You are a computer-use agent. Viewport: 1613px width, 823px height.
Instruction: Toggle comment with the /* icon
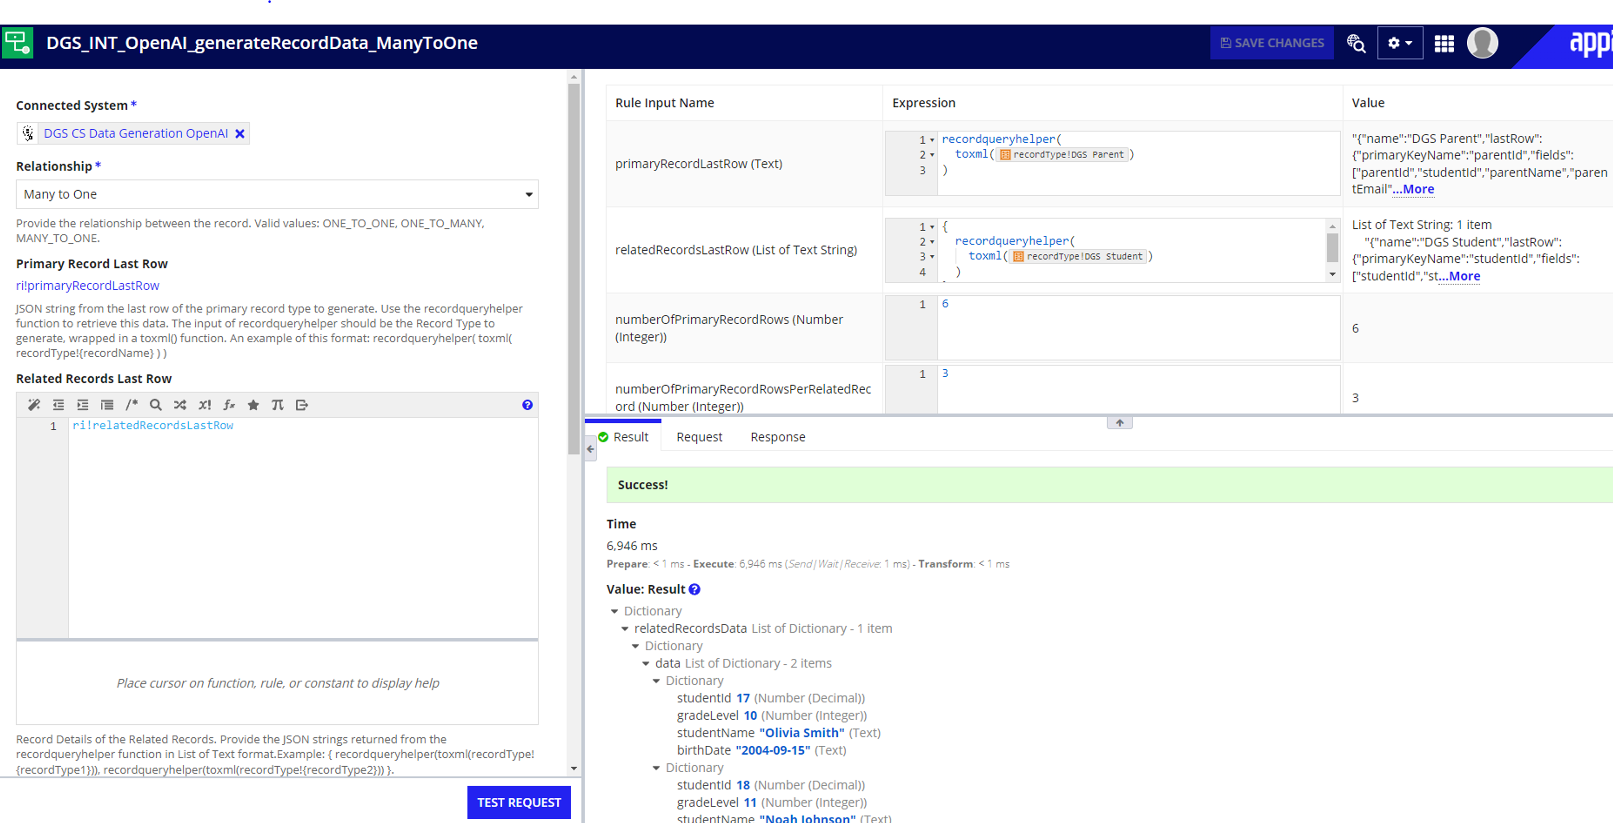[131, 405]
